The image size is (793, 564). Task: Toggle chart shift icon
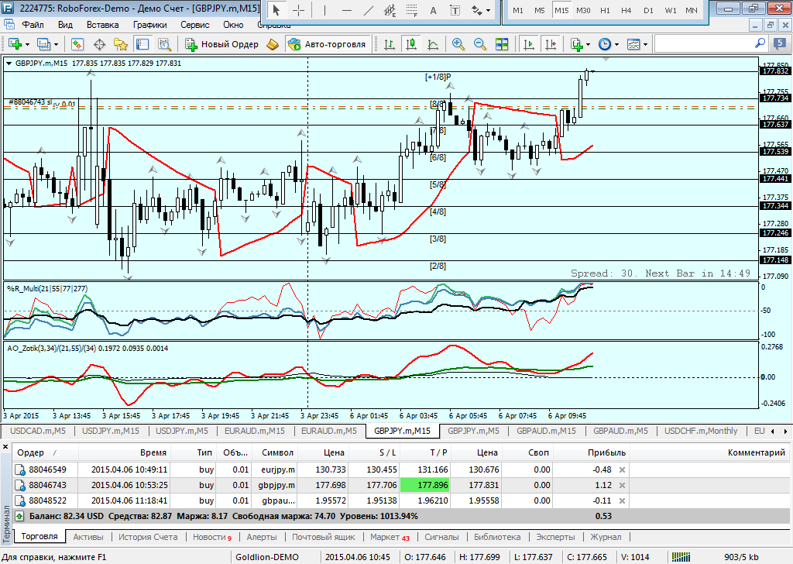coord(551,44)
